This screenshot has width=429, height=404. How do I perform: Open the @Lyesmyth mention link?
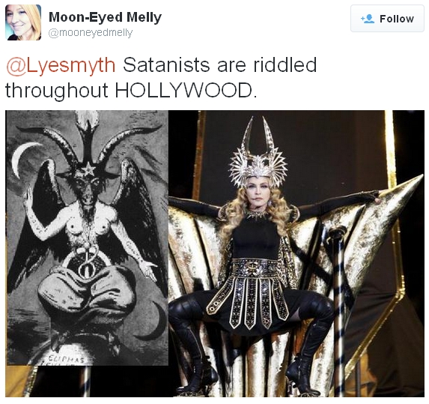[x=61, y=65]
